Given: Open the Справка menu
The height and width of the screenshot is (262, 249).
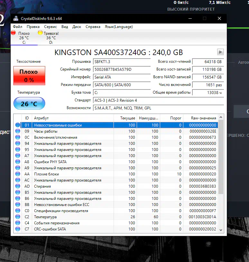Looking at the screenshot, I should [x=93, y=27].
